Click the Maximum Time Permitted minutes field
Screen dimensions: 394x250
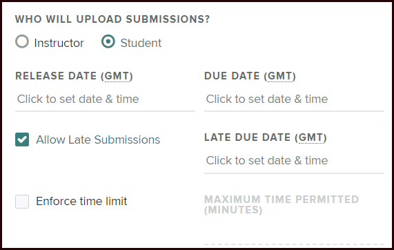click(294, 233)
